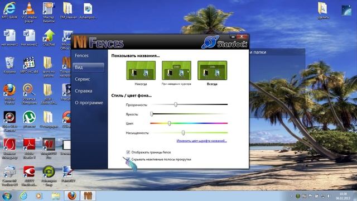The width and height of the screenshot is (357, 201).
Task: Open the МТС БАНК desktop shortcut
Action: coord(9,11)
